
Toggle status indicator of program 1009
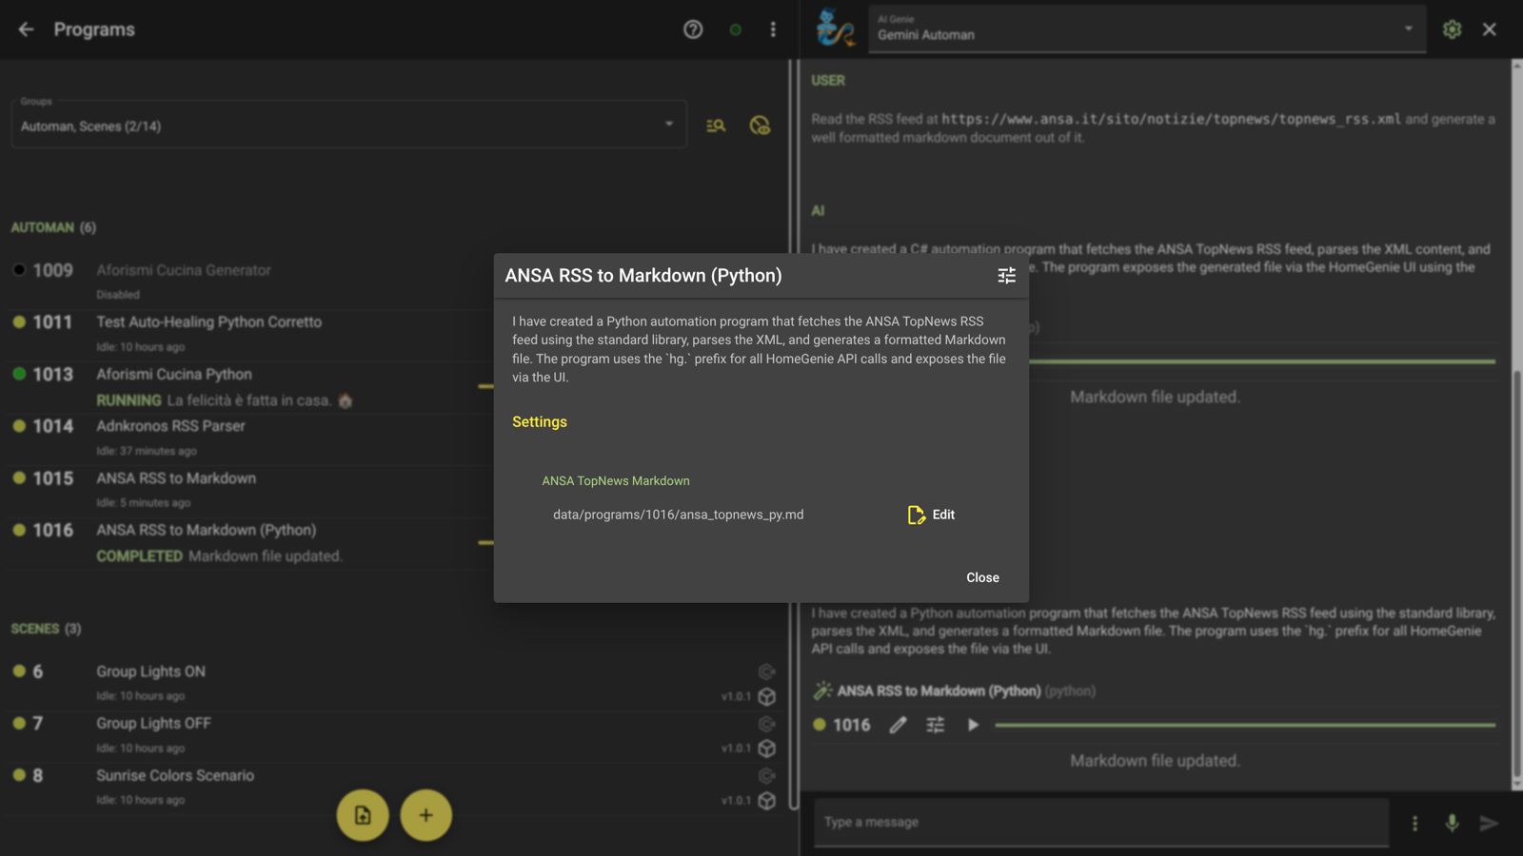click(x=19, y=270)
